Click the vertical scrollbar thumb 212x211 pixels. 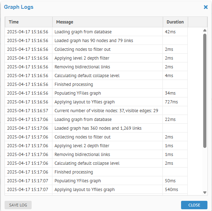click(x=205, y=90)
